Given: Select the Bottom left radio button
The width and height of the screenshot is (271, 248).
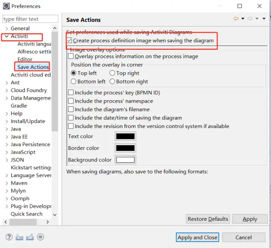Looking at the screenshot, I should tap(73, 82).
